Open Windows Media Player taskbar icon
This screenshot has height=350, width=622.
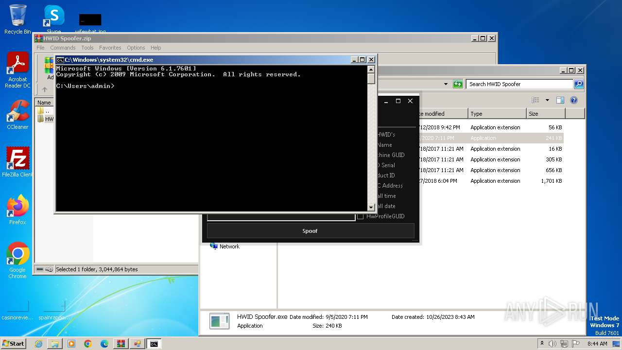[71, 344]
